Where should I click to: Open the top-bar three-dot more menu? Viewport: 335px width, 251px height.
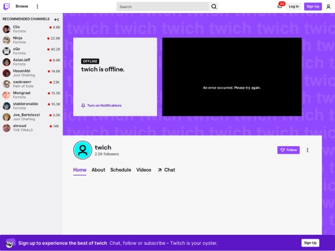(37, 7)
